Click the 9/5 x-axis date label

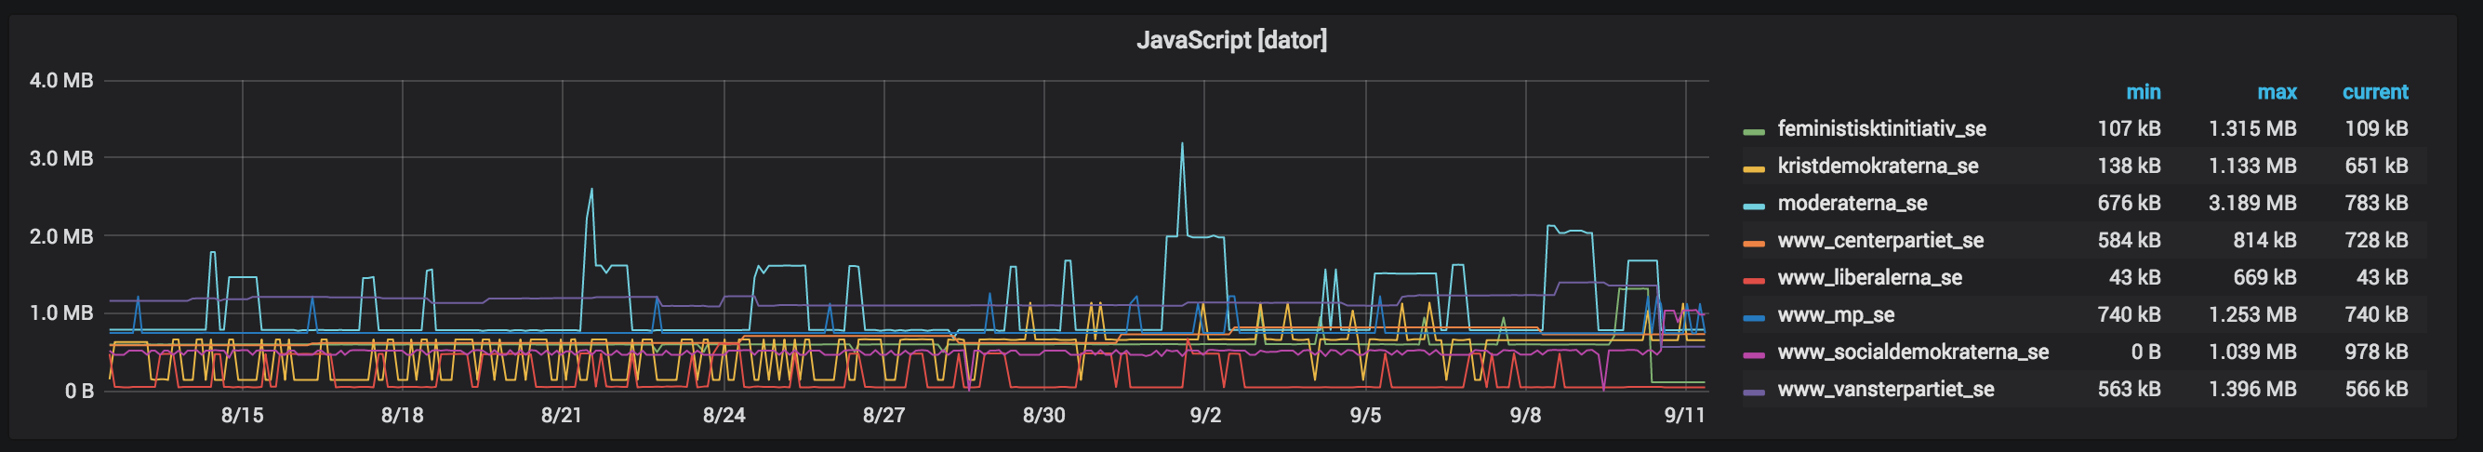pyautogui.click(x=1365, y=417)
